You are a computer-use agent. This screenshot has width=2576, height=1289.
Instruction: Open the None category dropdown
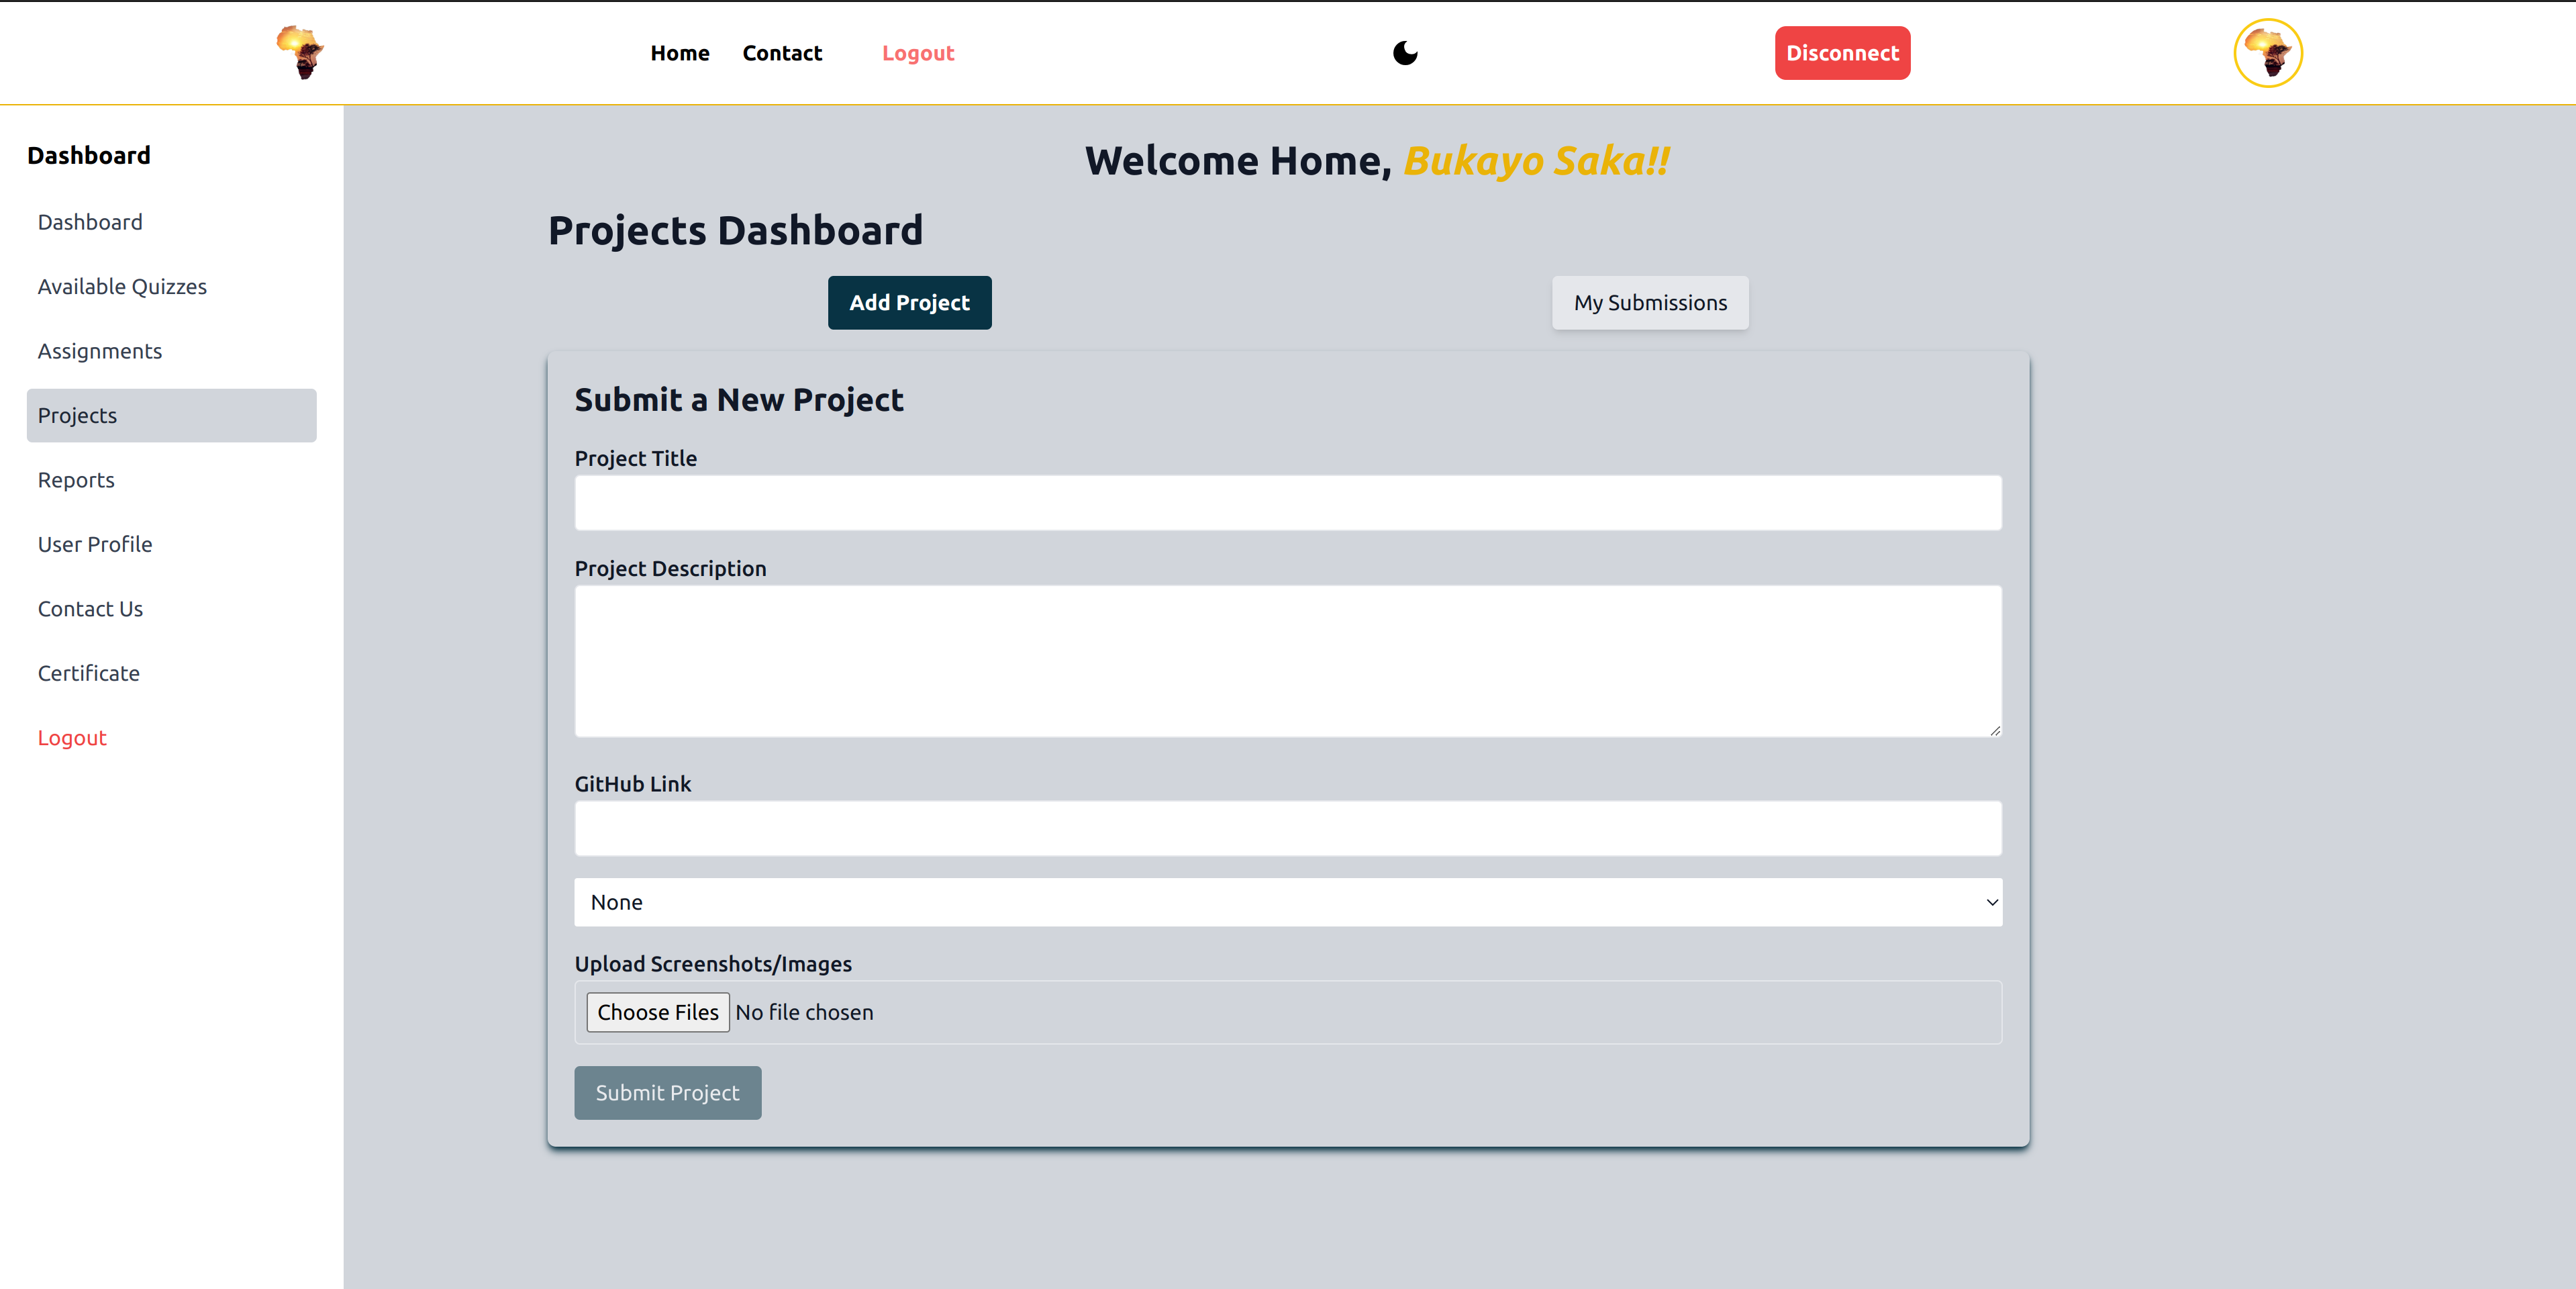[x=1287, y=902]
